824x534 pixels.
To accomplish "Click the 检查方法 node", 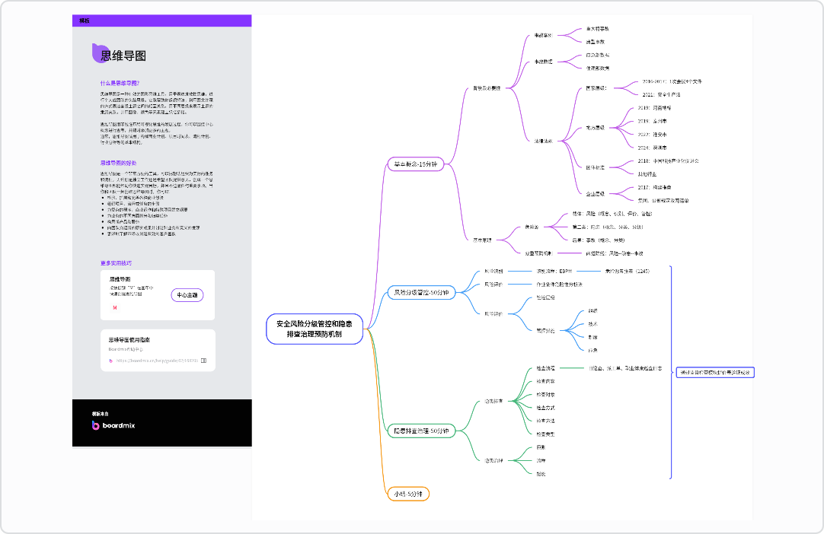I will [545, 421].
